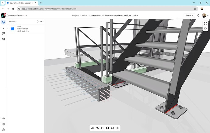Open light sun controls
The image size is (210, 133).
coord(117,128)
